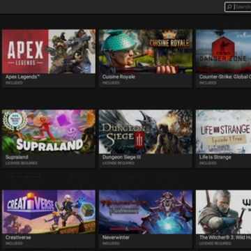Open the Creativerse game thumbnail
Screen dimensions: 251x251
click(x=49, y=212)
